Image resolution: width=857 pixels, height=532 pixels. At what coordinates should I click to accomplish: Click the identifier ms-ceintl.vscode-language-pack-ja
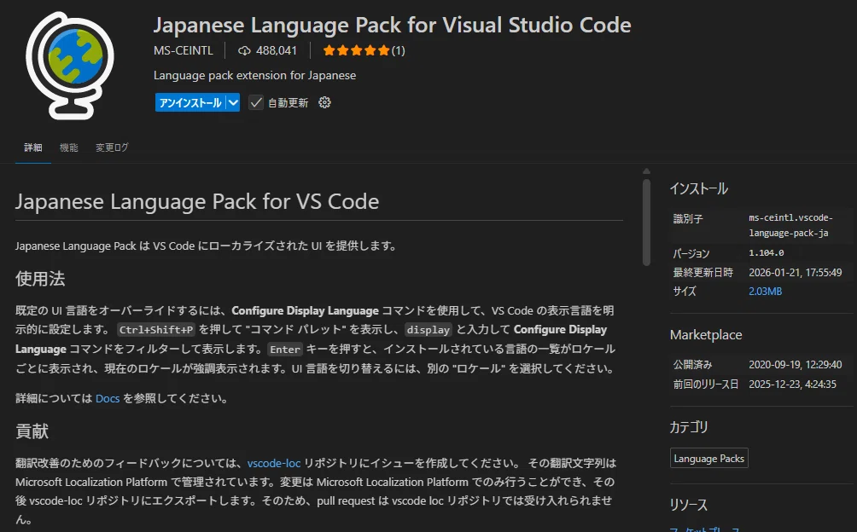point(790,225)
